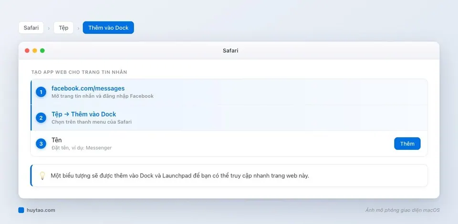Image resolution: width=458 pixels, height=224 pixels.
Task: Click the heading "TẠO APP WEB CHO TRANG TIN NHẮN"
Action: tap(79, 72)
